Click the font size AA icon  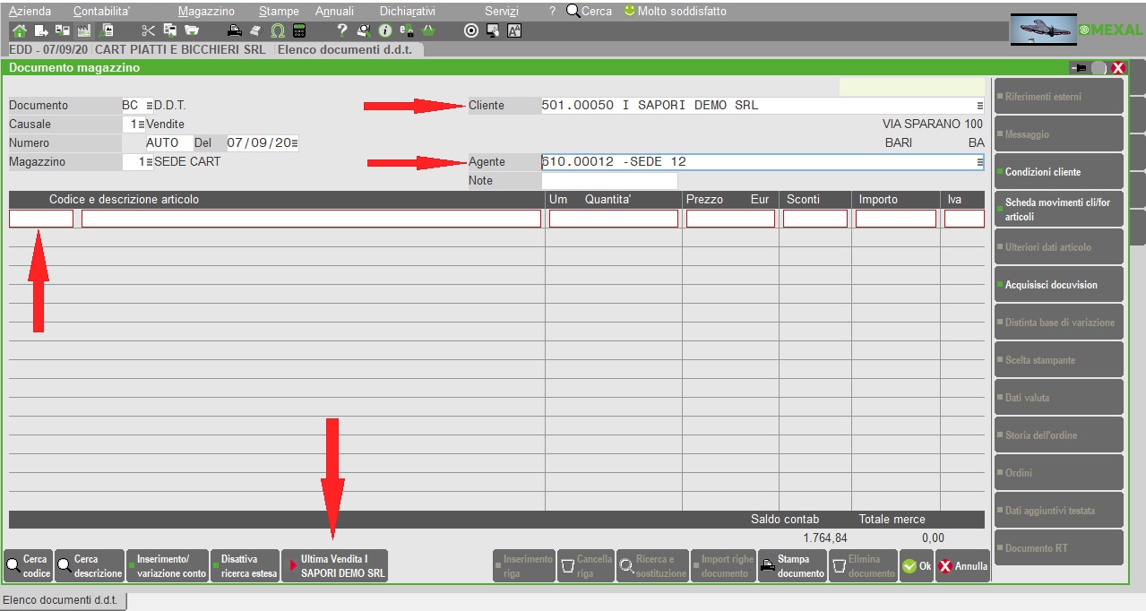click(x=514, y=30)
